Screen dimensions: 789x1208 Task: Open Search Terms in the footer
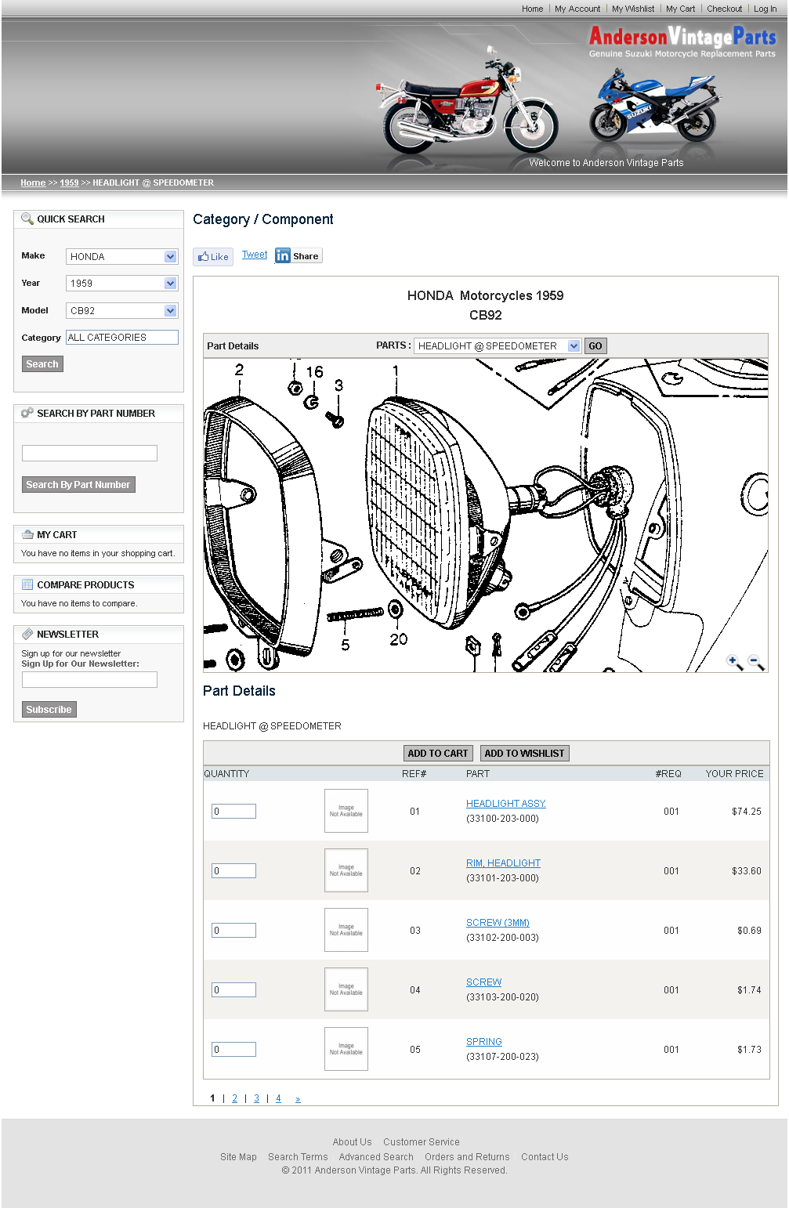coord(298,1157)
